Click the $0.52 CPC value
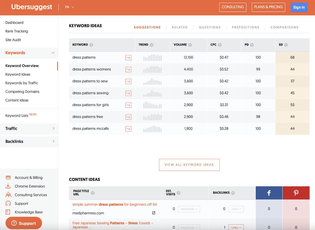The image size is (315, 230). tap(224, 69)
